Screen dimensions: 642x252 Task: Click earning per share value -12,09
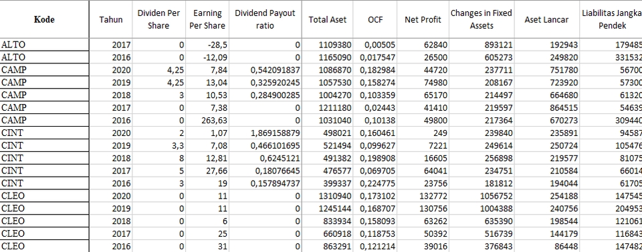[207, 57]
